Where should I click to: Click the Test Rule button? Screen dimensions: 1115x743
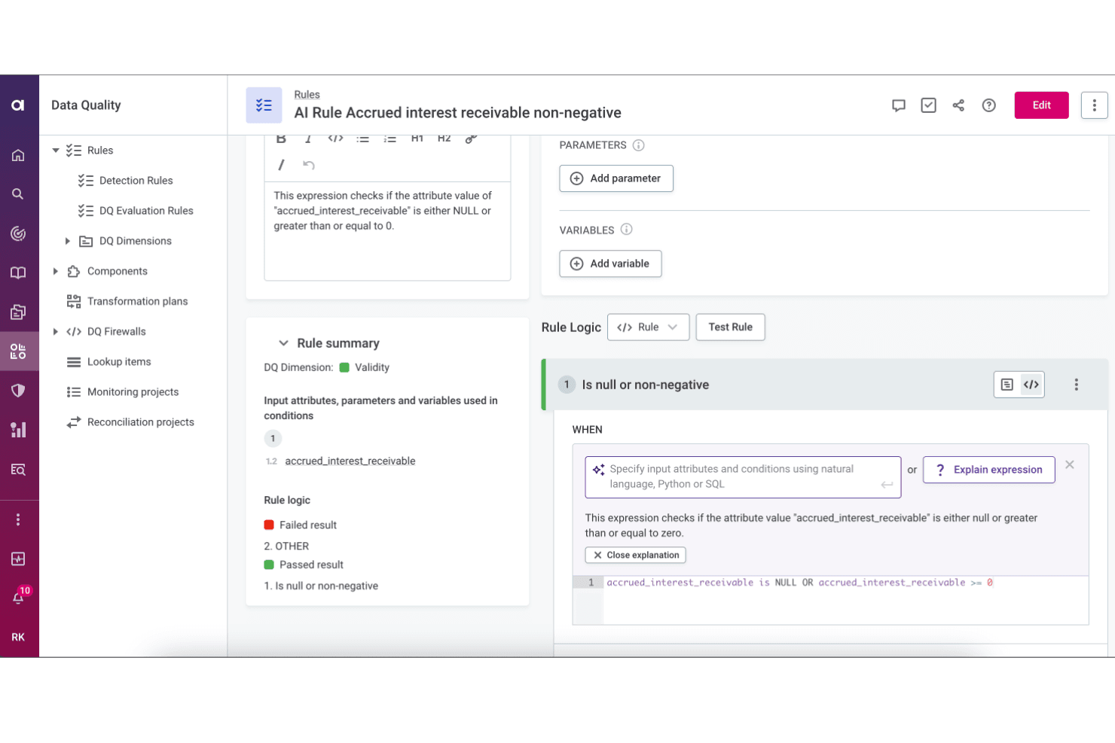coord(730,327)
